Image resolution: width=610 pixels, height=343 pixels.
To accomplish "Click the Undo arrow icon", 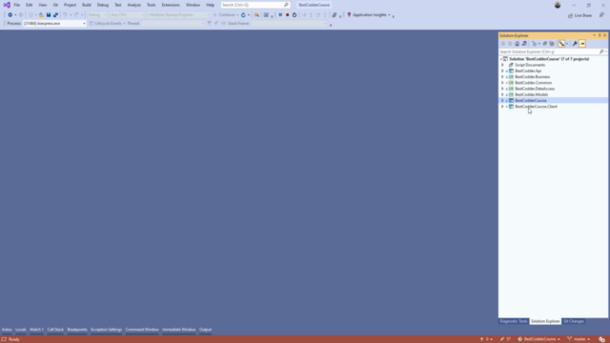I will (65, 15).
